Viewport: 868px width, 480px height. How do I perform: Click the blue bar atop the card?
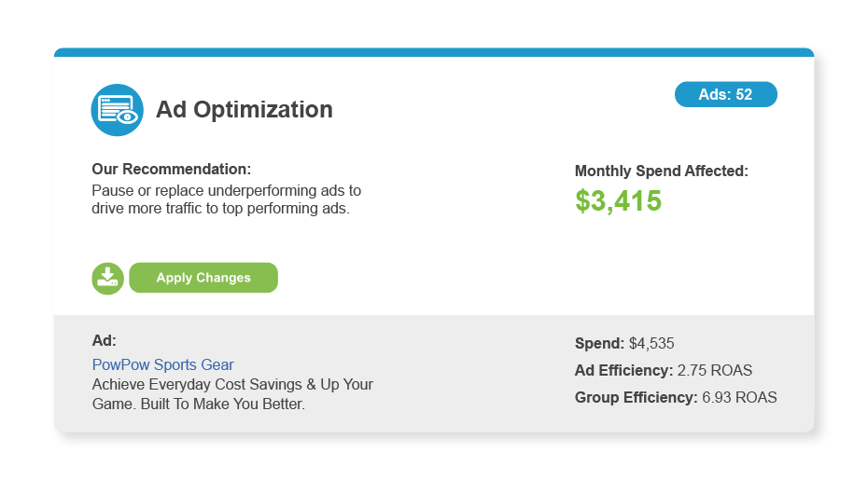[433, 52]
